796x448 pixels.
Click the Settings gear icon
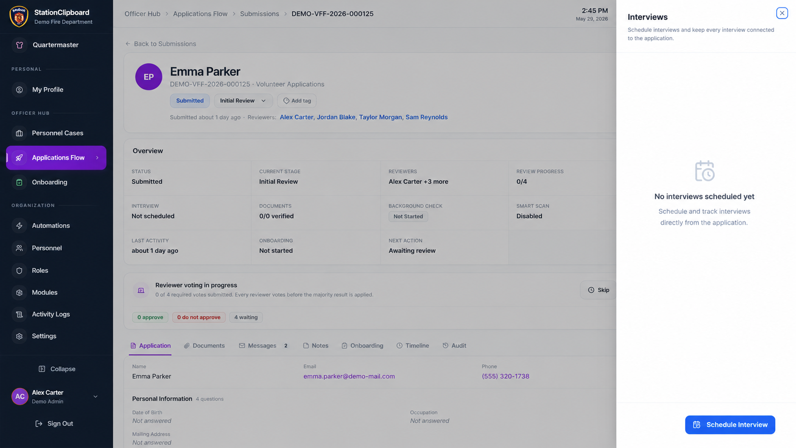(x=20, y=336)
